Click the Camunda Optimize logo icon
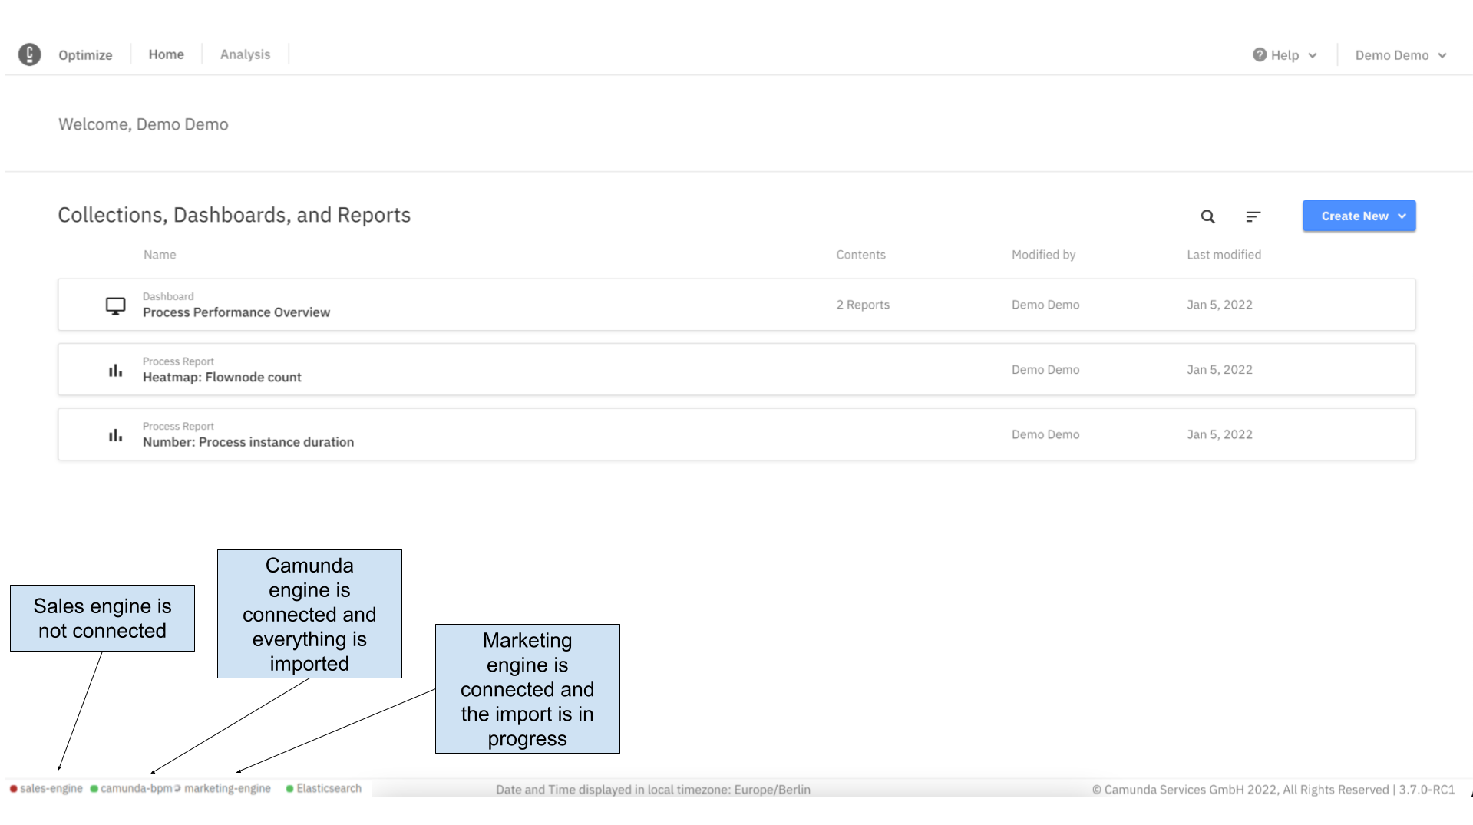Viewport: 1473px width, 825px height. click(x=29, y=54)
